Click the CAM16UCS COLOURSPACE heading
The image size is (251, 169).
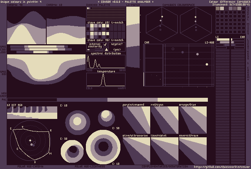(x=179, y=5)
